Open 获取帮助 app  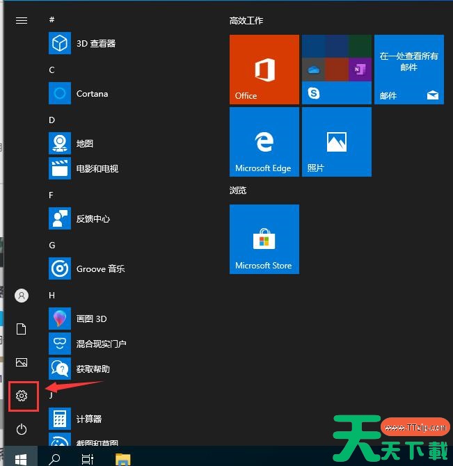pyautogui.click(x=79, y=369)
